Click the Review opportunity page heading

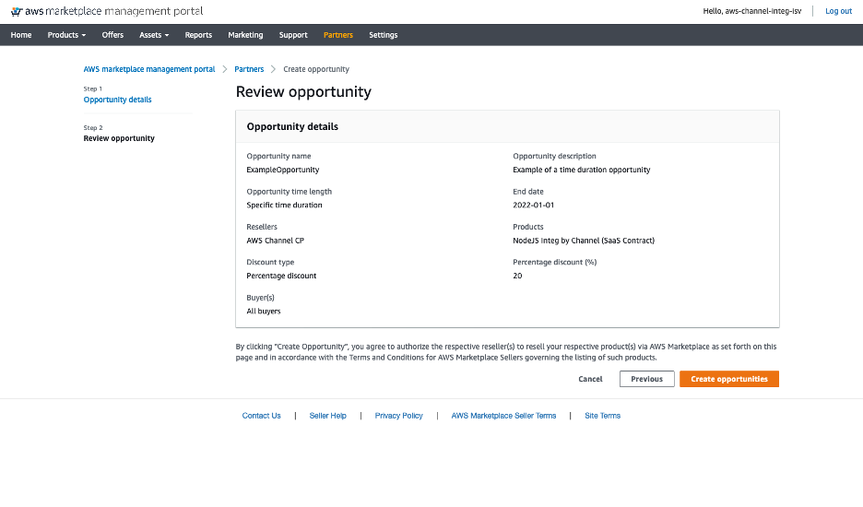304,92
